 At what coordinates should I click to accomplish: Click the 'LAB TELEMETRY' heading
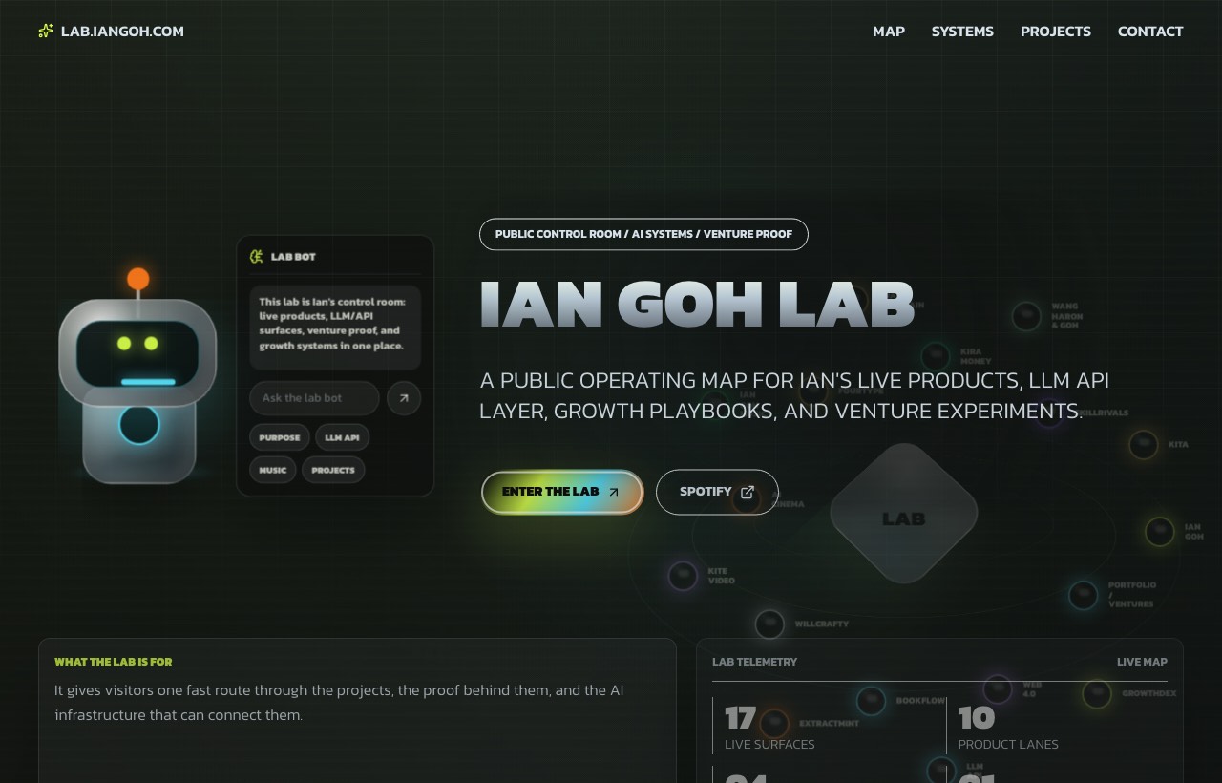[x=754, y=662]
